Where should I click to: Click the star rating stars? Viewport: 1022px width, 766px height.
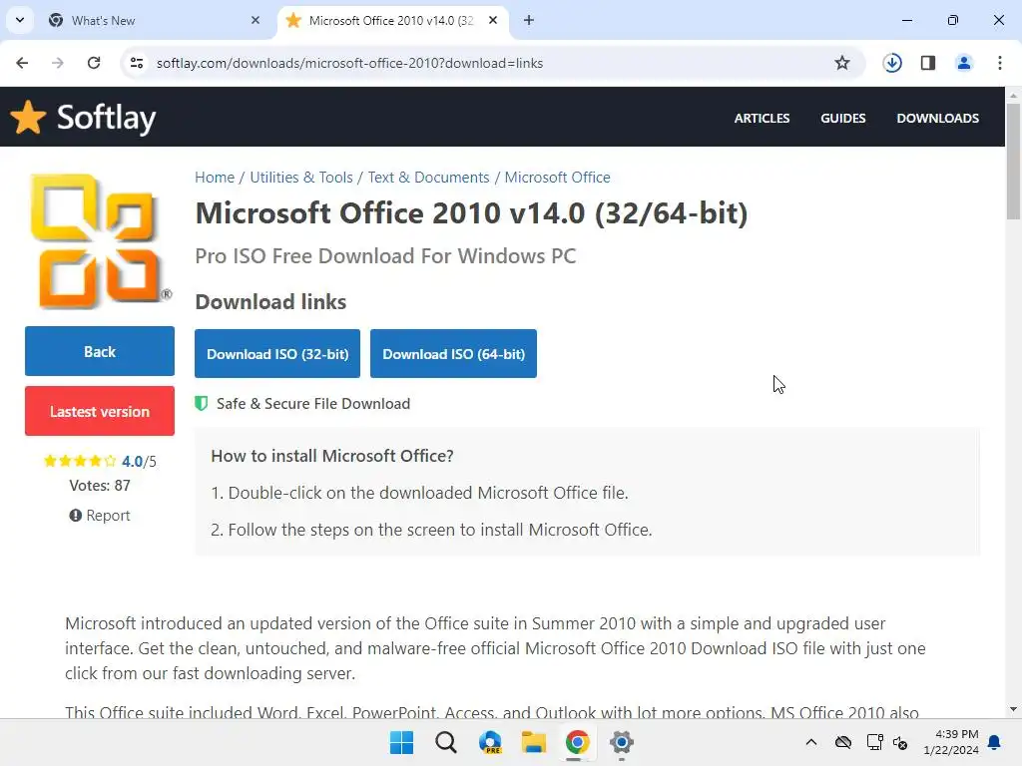click(x=80, y=461)
